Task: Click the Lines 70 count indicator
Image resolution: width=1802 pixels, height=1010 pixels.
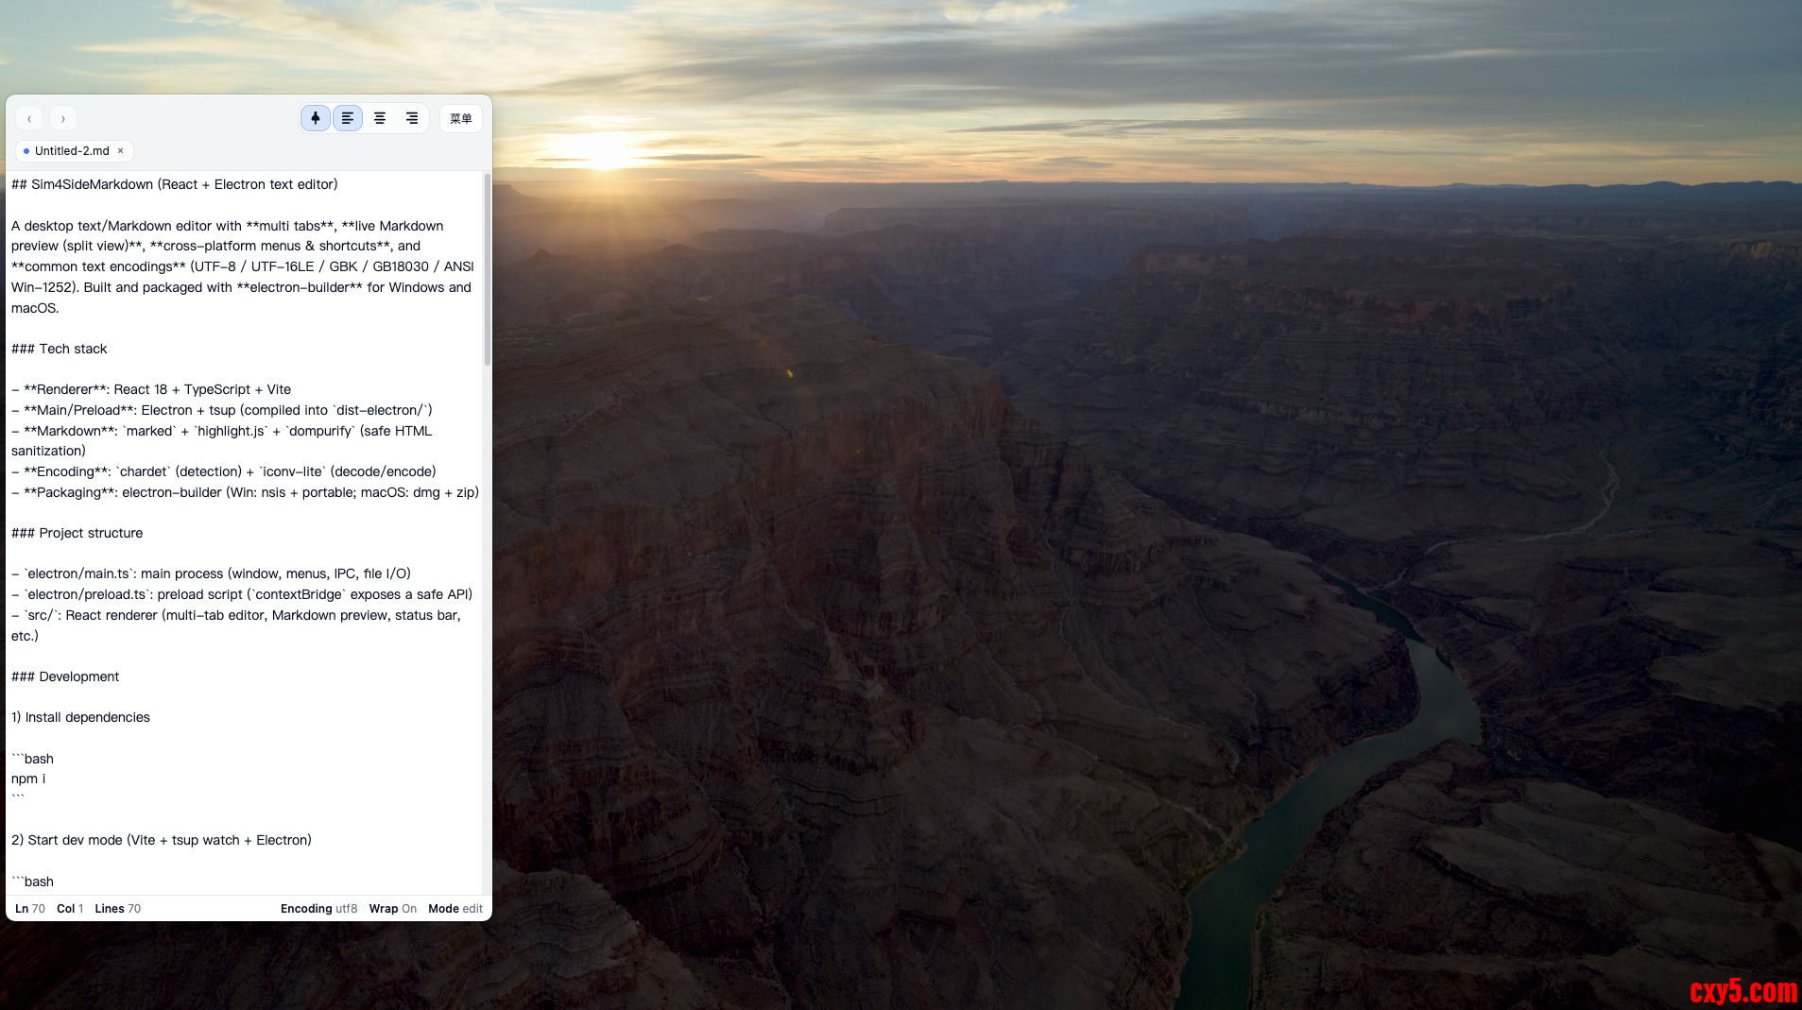Action: point(117,909)
